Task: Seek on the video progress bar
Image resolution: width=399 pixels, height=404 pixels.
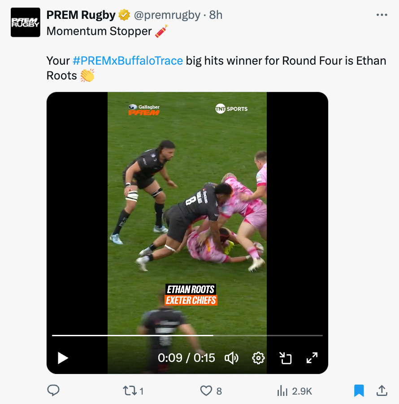Action: (x=187, y=335)
